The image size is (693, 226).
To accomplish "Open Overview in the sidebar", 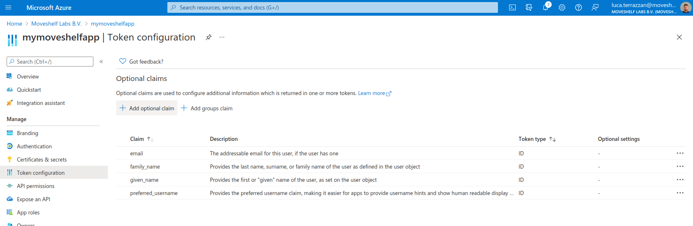I will [x=28, y=76].
